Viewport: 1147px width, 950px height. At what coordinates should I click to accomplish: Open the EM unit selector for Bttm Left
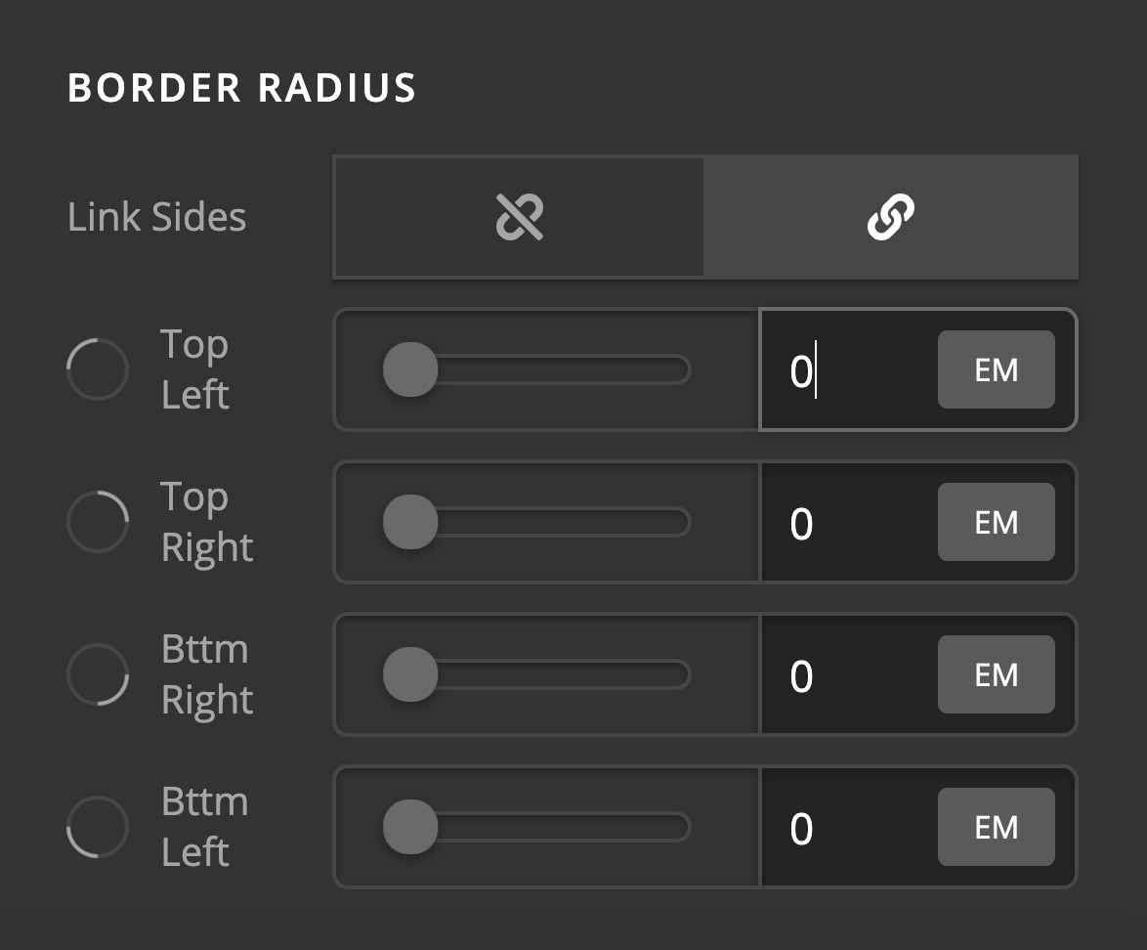pos(997,827)
